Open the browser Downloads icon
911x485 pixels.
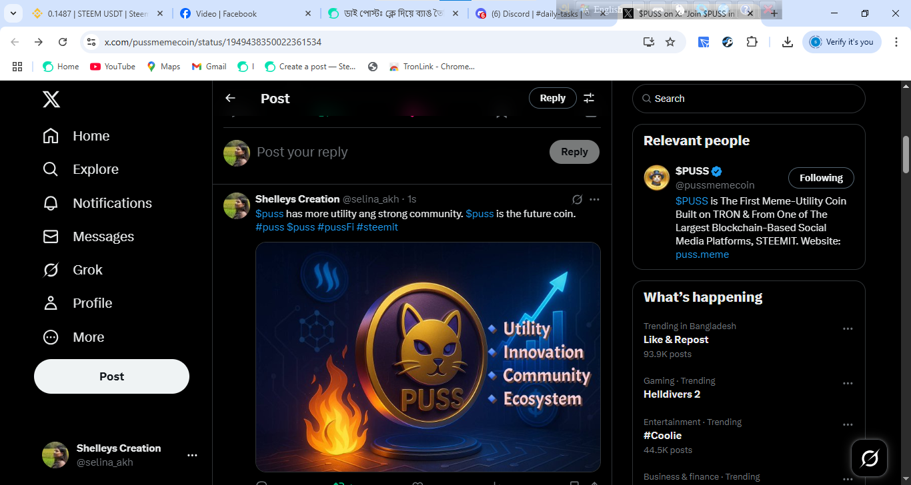click(788, 42)
